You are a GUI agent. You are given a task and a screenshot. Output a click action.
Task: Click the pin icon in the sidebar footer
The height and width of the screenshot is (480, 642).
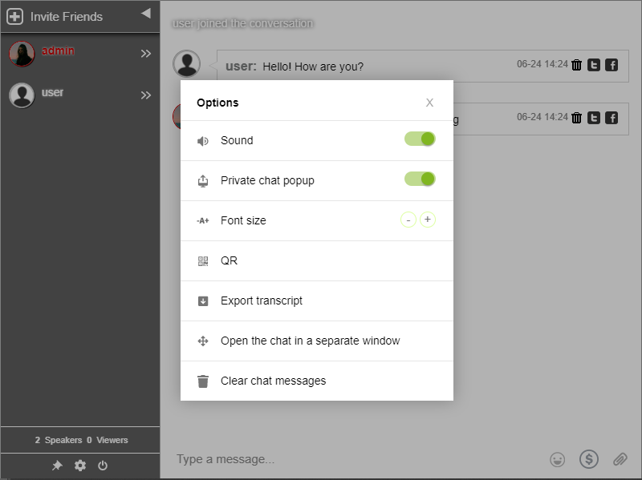click(x=57, y=466)
